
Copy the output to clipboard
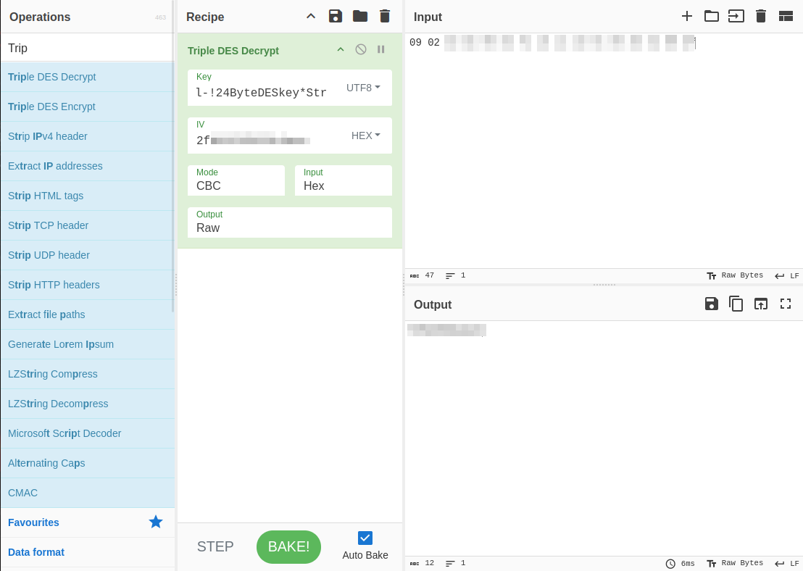[736, 304]
